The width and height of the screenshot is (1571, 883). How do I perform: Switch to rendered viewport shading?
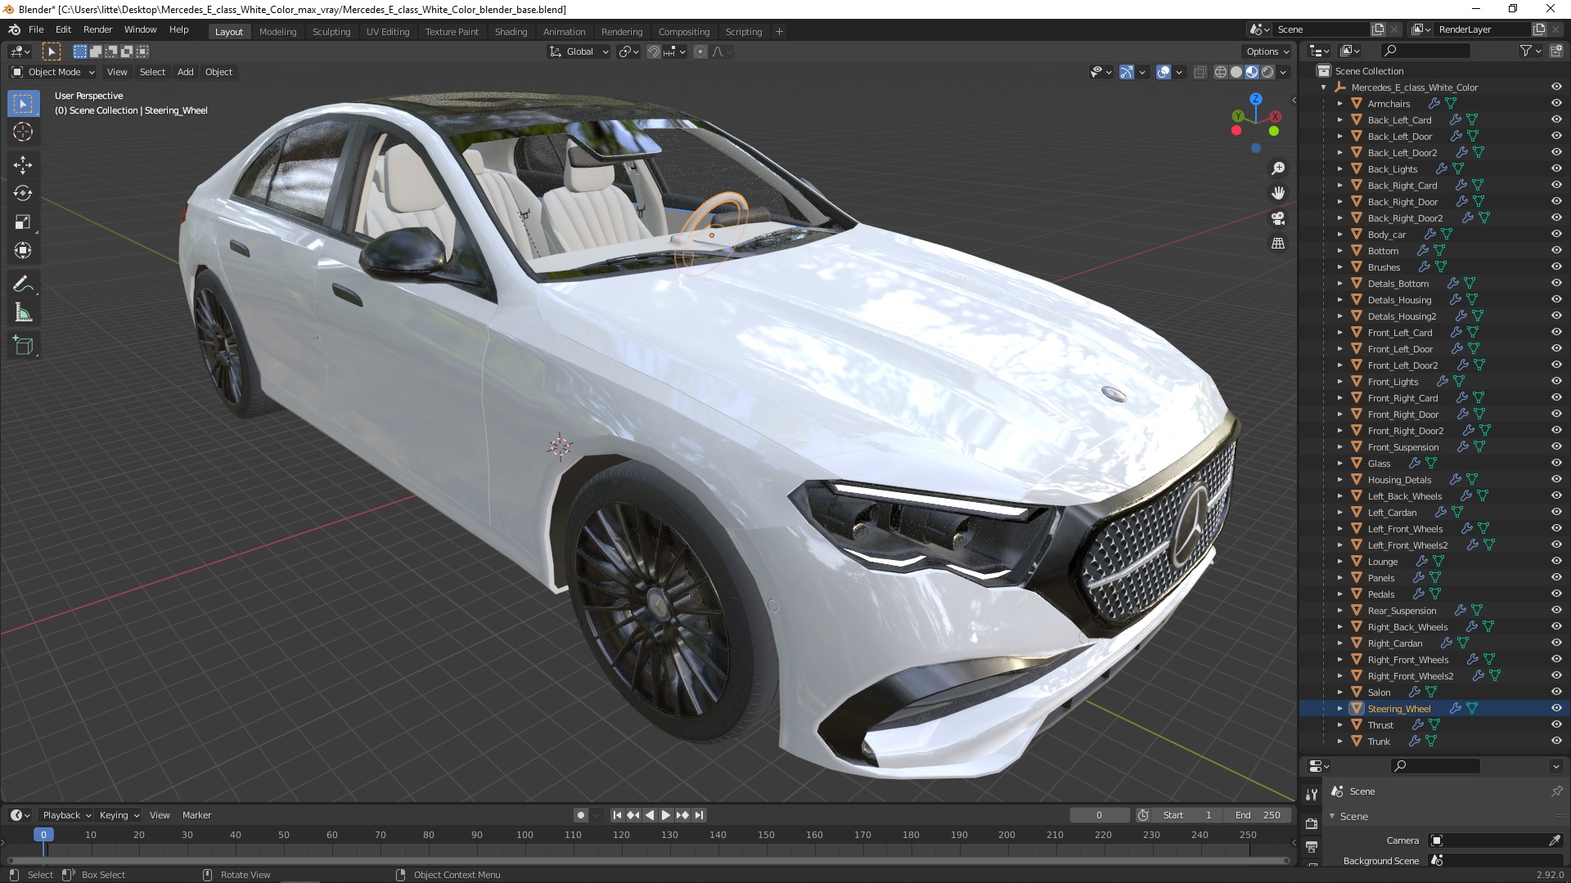[1267, 72]
